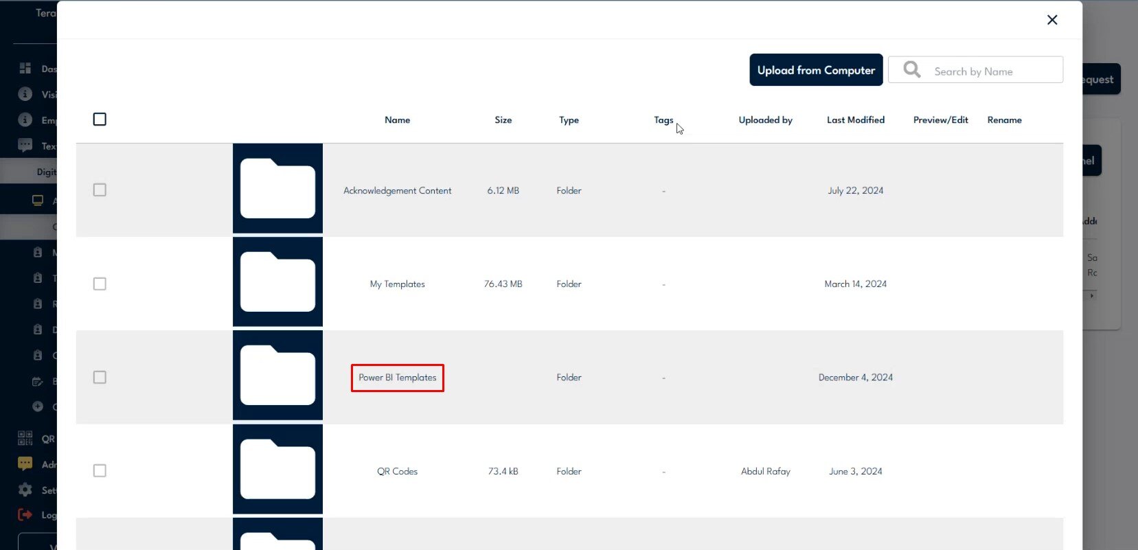Click the June 3, 2024 date
Screen dimensions: 1138x550
click(856, 472)
